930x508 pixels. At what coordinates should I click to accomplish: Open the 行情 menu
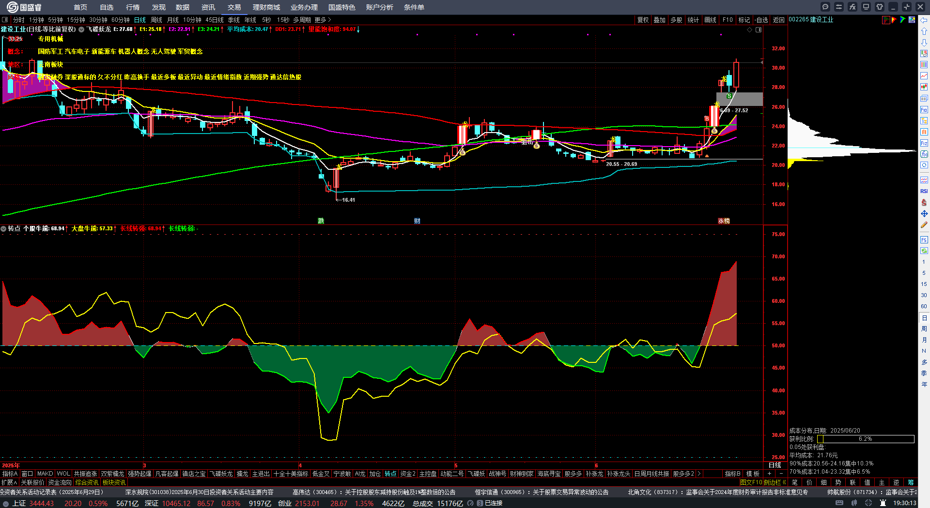(x=133, y=7)
